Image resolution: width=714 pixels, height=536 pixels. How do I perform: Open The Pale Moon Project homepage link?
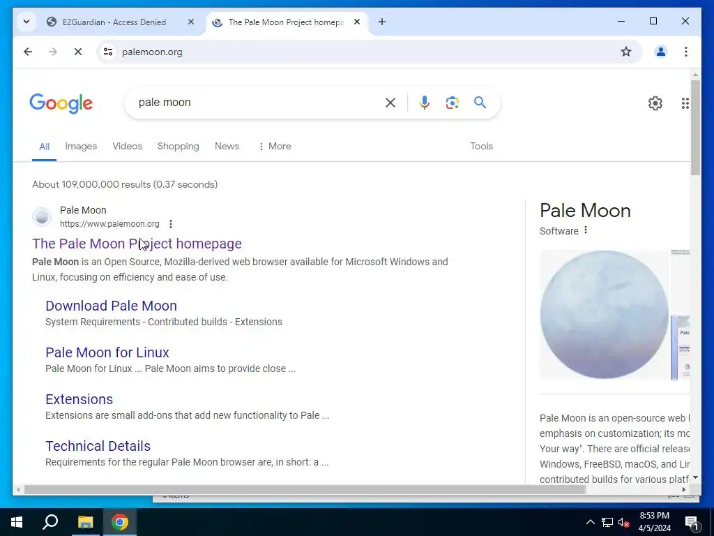click(x=137, y=244)
